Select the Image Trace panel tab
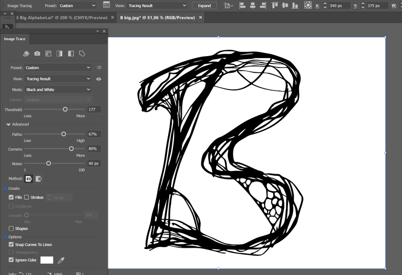 [x=15, y=39]
